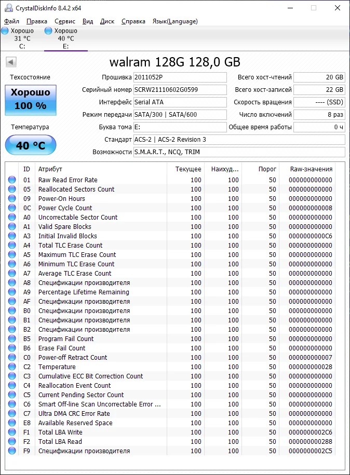
Task: Click the transfer mode field SATA/300 | SATA/600
Action: pos(180,115)
